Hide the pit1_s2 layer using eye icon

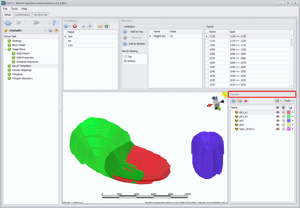277,117
